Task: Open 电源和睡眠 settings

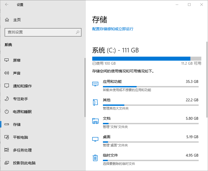Action: pyautogui.click(x=22, y=112)
